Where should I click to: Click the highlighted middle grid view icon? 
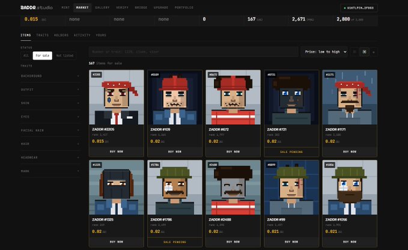point(364,52)
